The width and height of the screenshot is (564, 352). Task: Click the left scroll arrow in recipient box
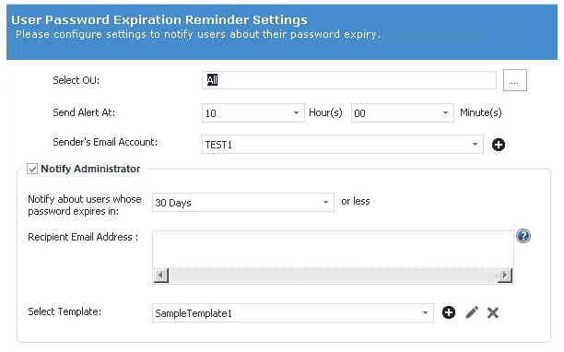(160, 276)
